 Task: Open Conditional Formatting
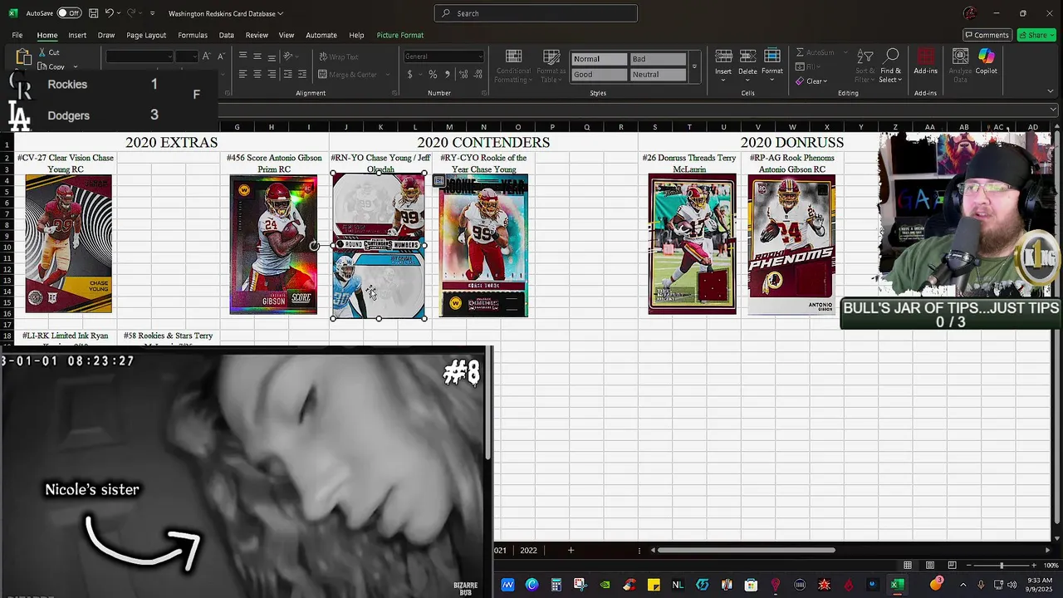[513, 66]
